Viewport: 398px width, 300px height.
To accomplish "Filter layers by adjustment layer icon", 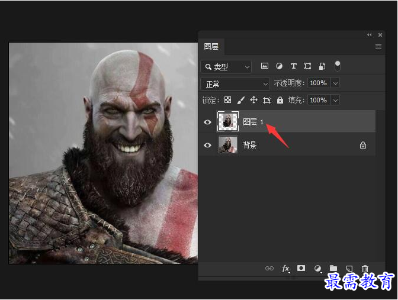I will tap(279, 66).
